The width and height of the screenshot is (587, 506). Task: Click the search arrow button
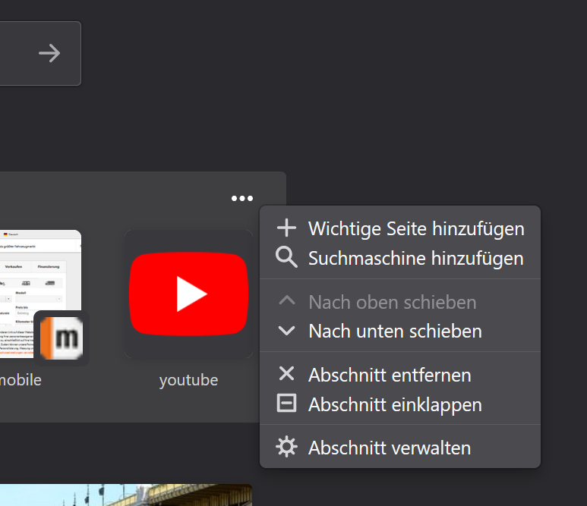(x=49, y=53)
